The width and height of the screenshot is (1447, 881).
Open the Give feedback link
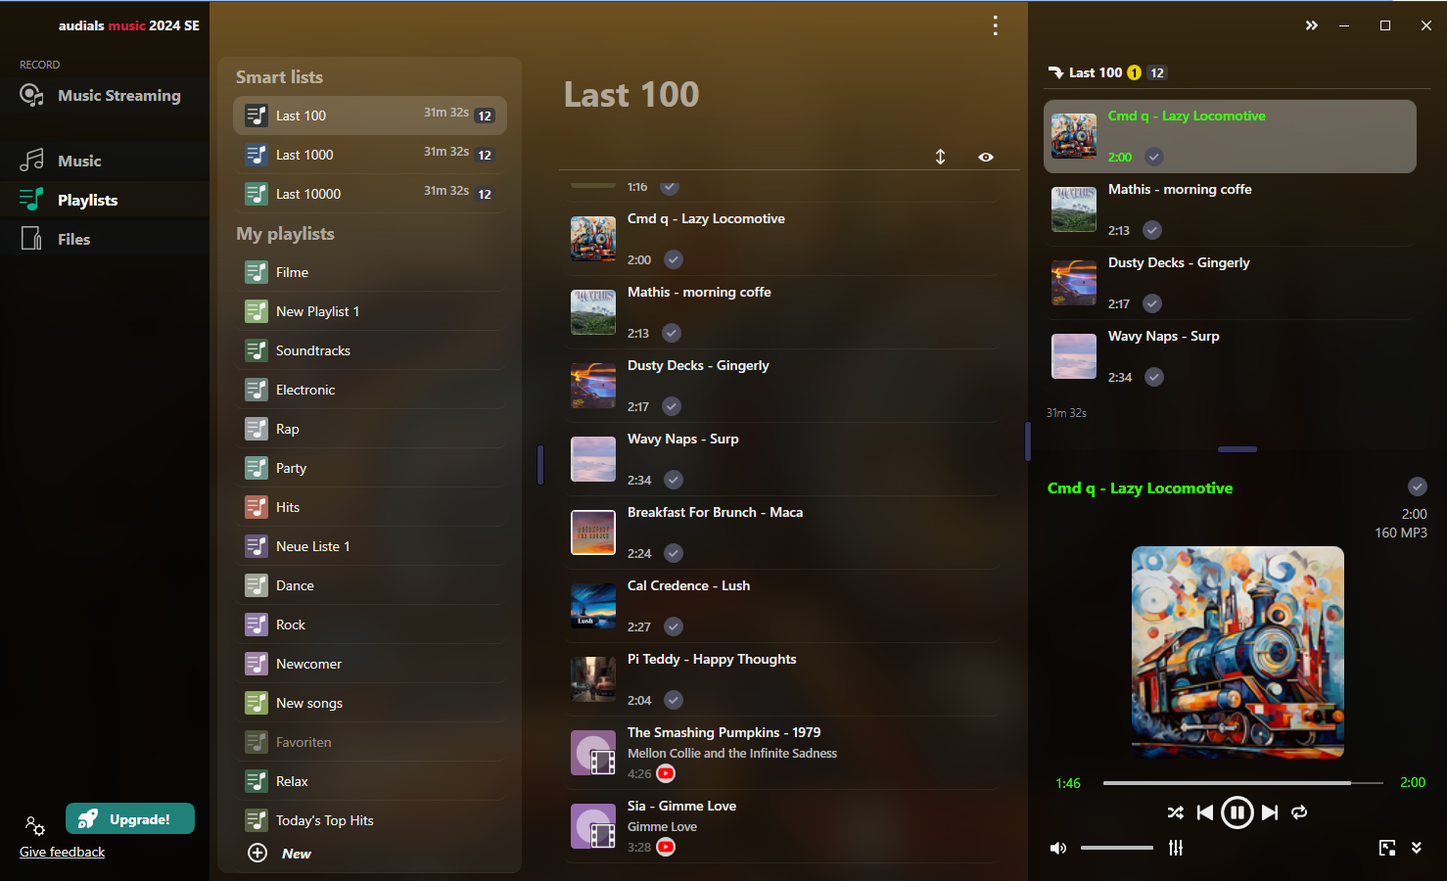[62, 852]
